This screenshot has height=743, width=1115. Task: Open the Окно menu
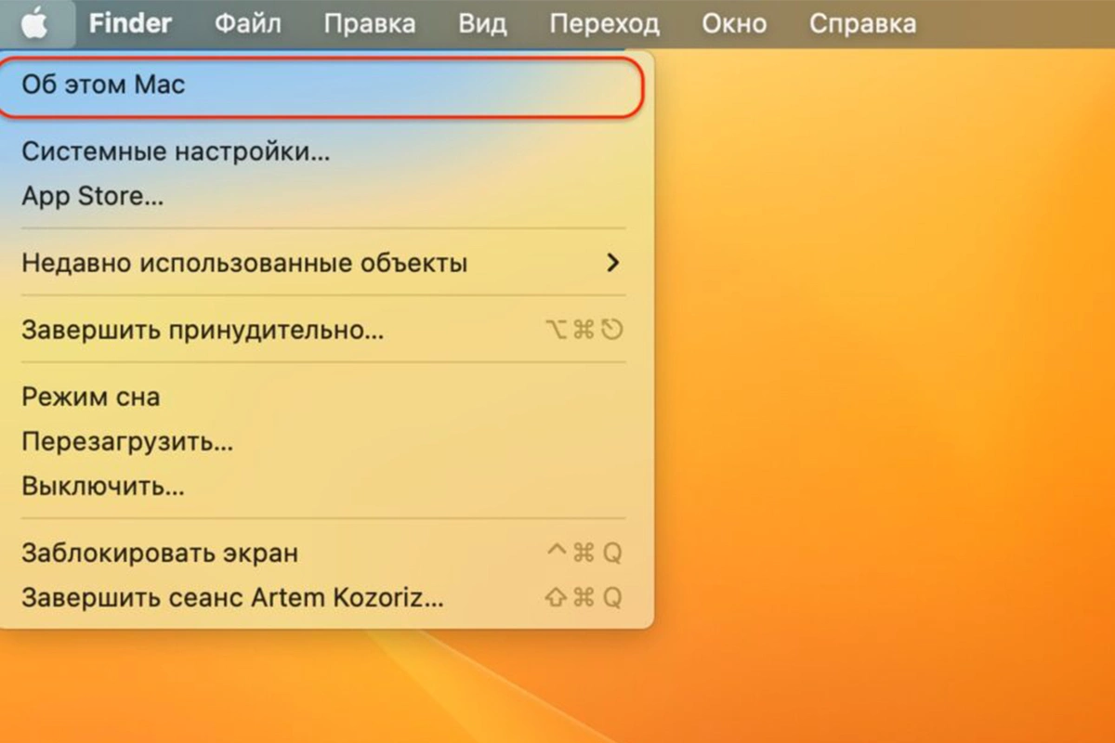tap(734, 23)
